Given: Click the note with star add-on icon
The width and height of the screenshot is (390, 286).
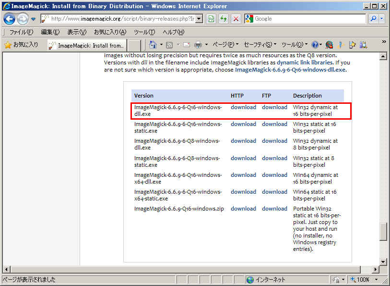Looking at the screenshot, I should tap(352, 45).
